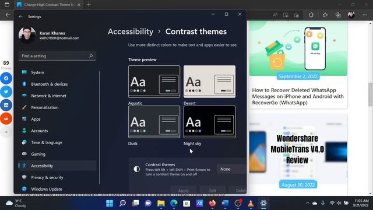The width and height of the screenshot is (373, 210).
Task: Click the plus more-sharing button
Action: tap(6, 132)
